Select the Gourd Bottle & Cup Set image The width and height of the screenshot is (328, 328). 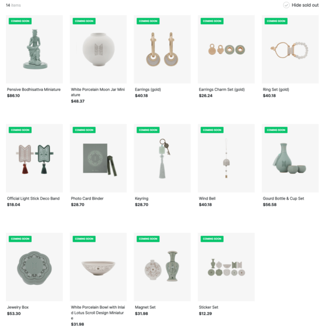[x=290, y=158]
